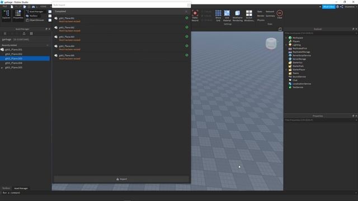This screenshot has width=358, height=201.
Task: Collapse the ribbon with the arrow icon
Action: coord(320,7)
